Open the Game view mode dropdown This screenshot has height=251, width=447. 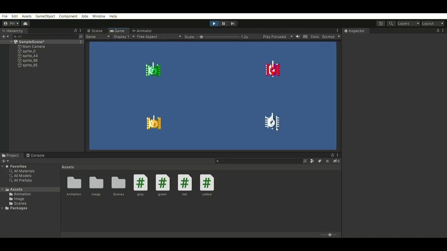pyautogui.click(x=98, y=37)
